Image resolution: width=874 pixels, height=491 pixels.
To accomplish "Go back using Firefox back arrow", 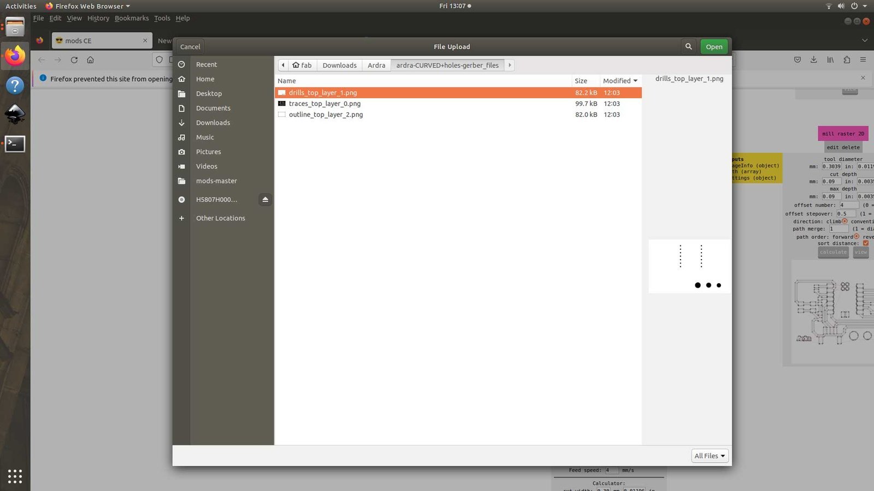I will click(x=42, y=60).
